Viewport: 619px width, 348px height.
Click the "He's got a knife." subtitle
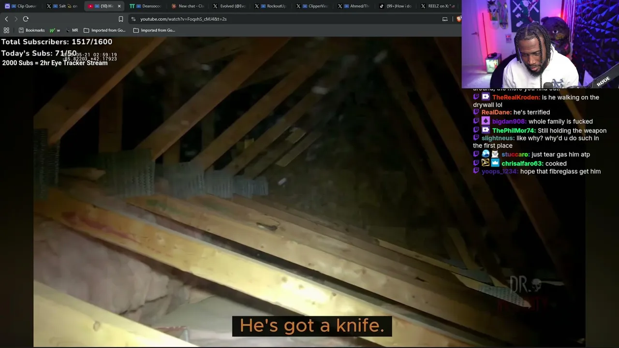312,326
